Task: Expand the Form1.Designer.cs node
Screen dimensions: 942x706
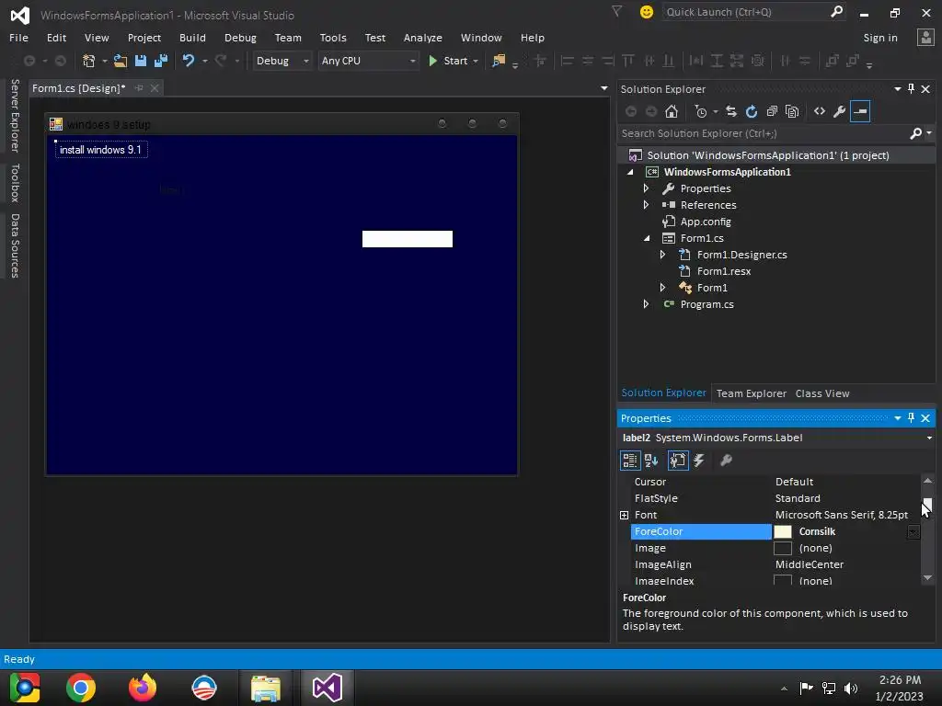Action: click(662, 255)
